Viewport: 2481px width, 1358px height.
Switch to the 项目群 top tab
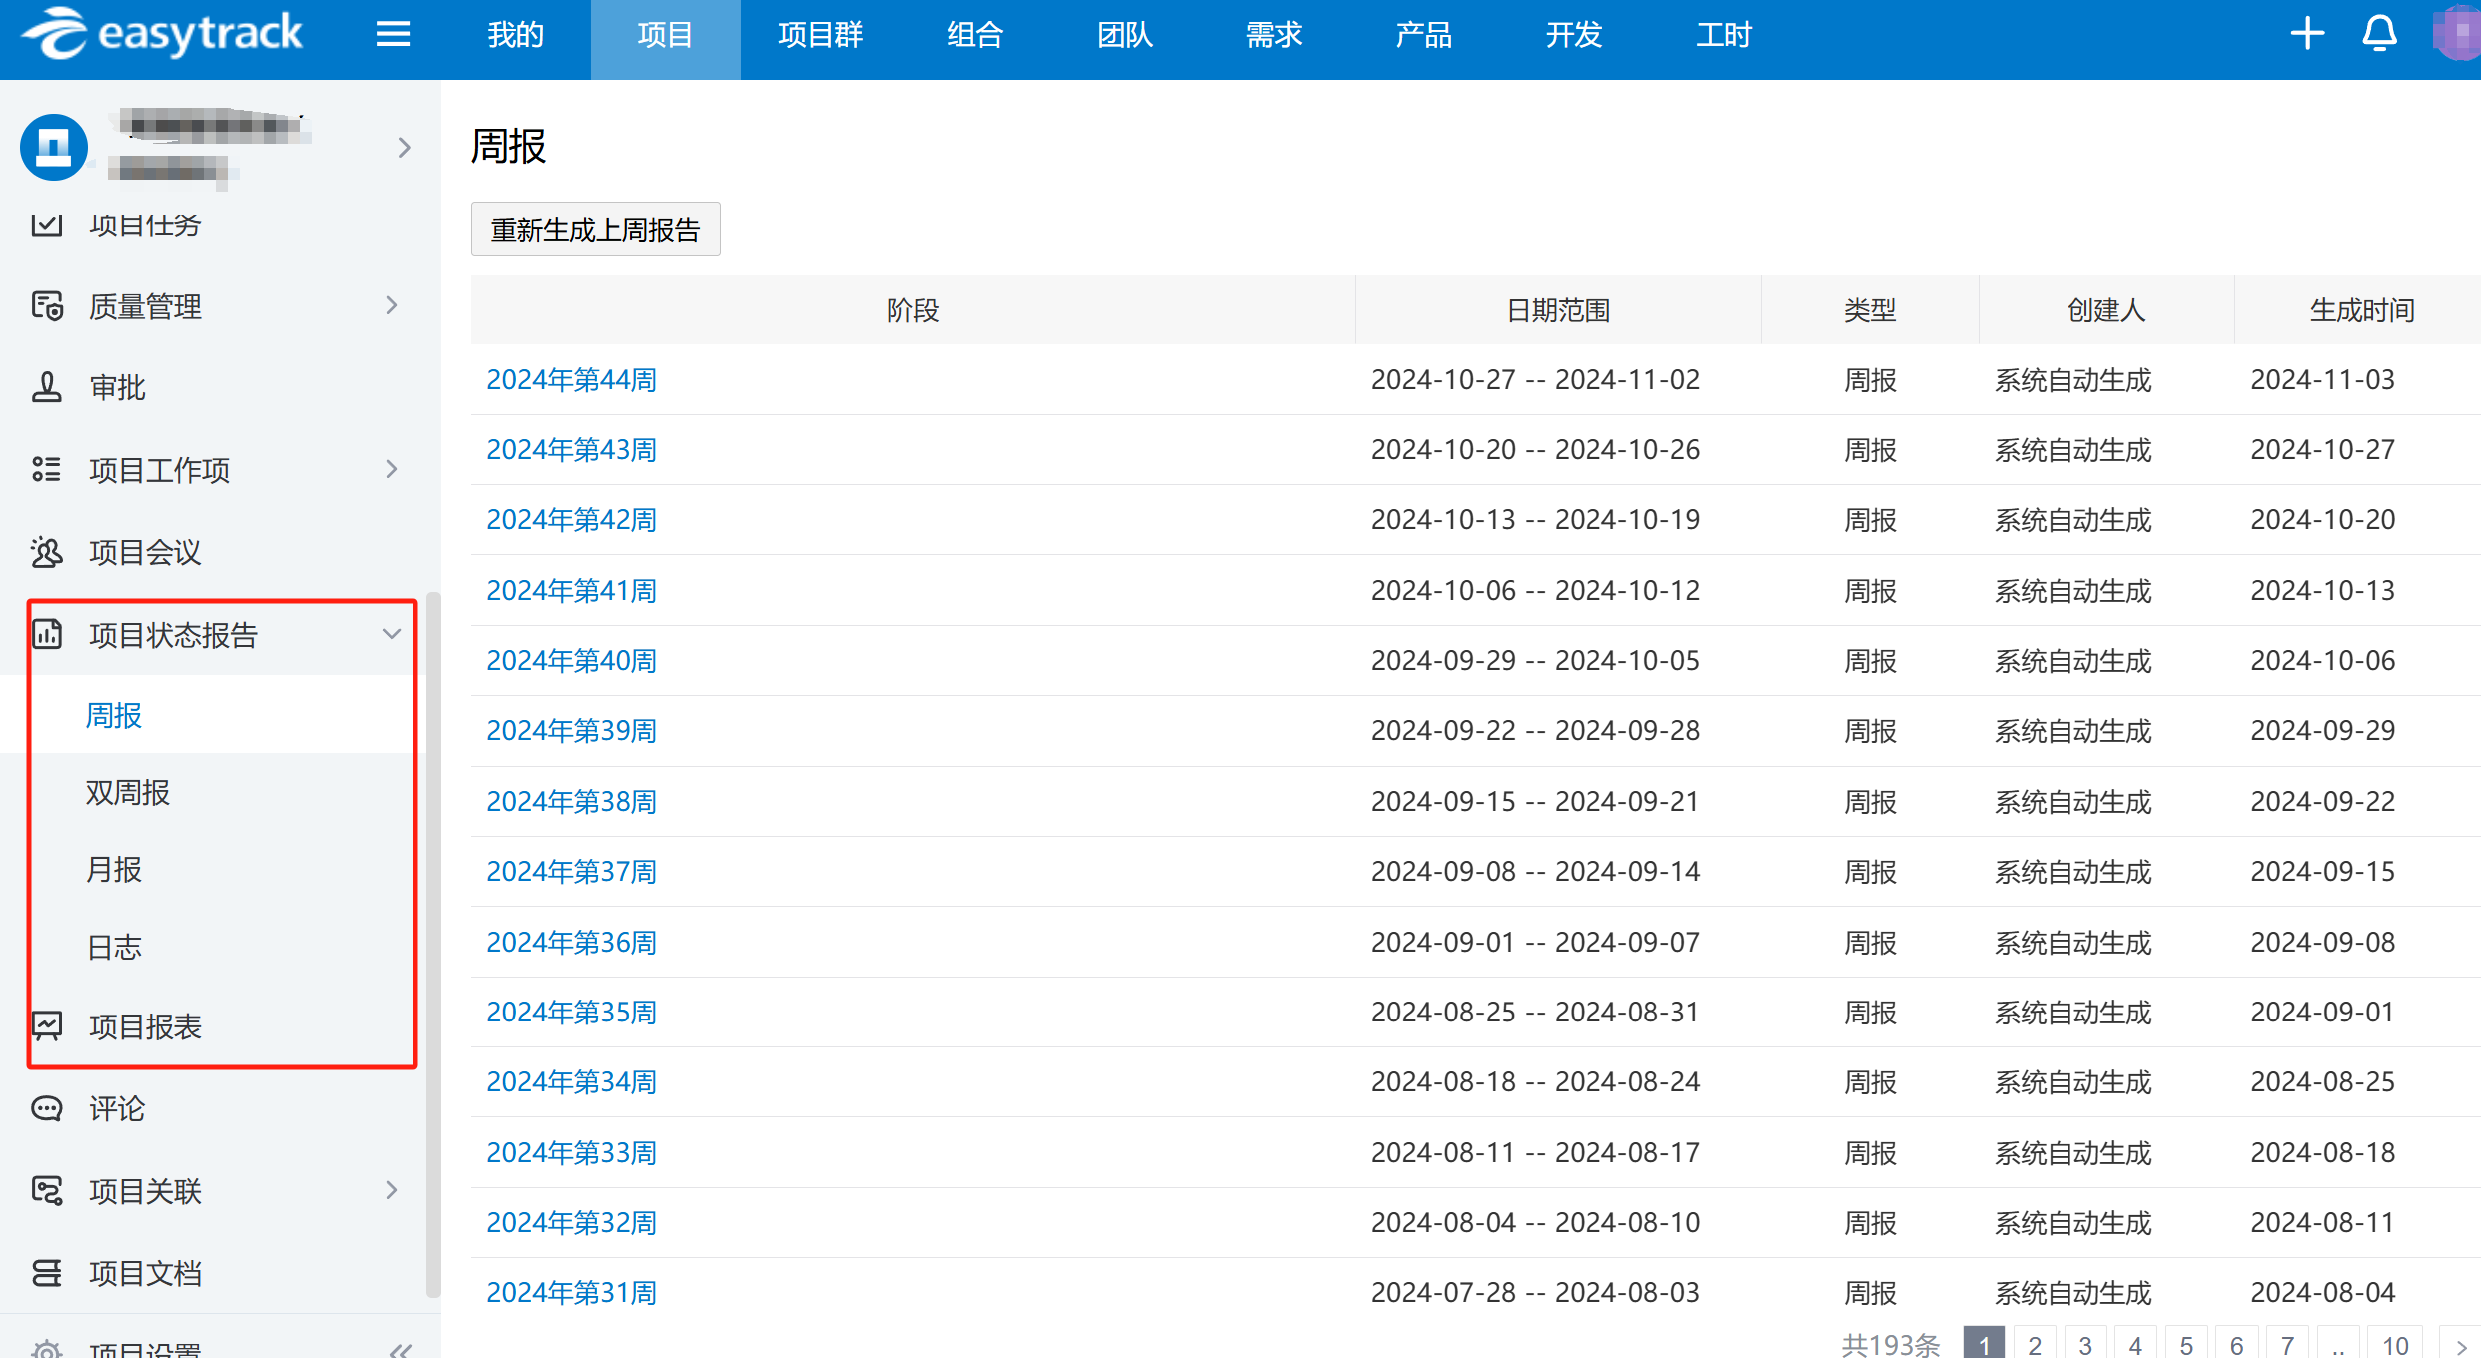(820, 35)
